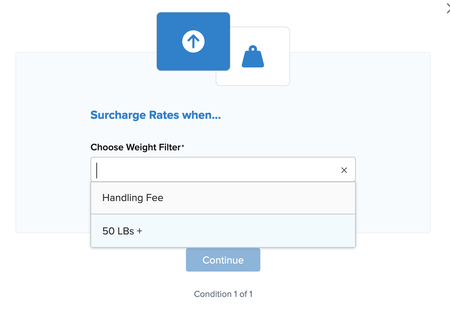
Task: Click the text cursor in the filter box
Action: pyautogui.click(x=97, y=170)
